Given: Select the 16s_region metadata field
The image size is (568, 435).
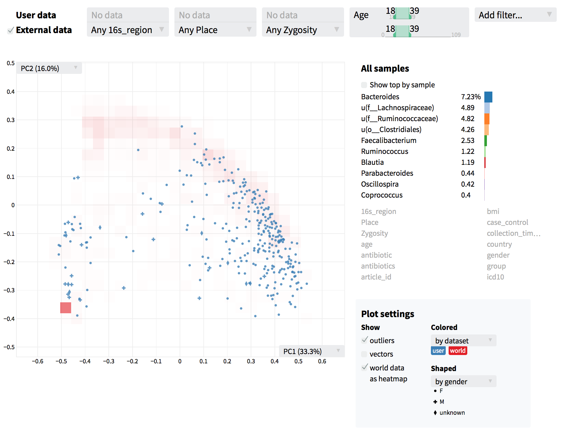Looking at the screenshot, I should (x=378, y=211).
